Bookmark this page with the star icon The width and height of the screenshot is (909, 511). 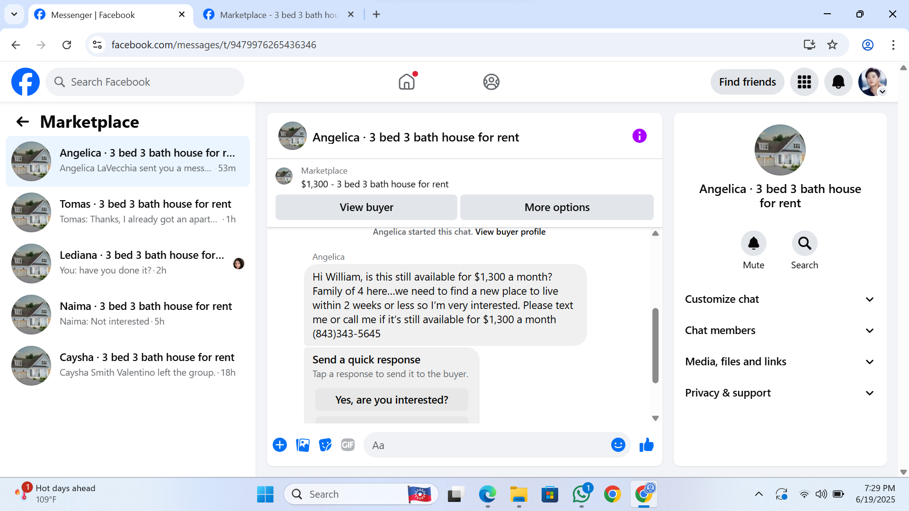pyautogui.click(x=832, y=45)
